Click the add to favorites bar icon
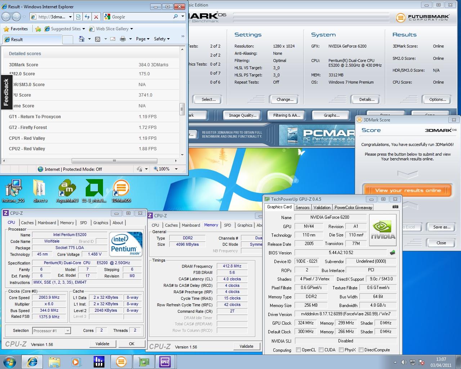The height and width of the screenshot is (369, 461). click(38, 29)
